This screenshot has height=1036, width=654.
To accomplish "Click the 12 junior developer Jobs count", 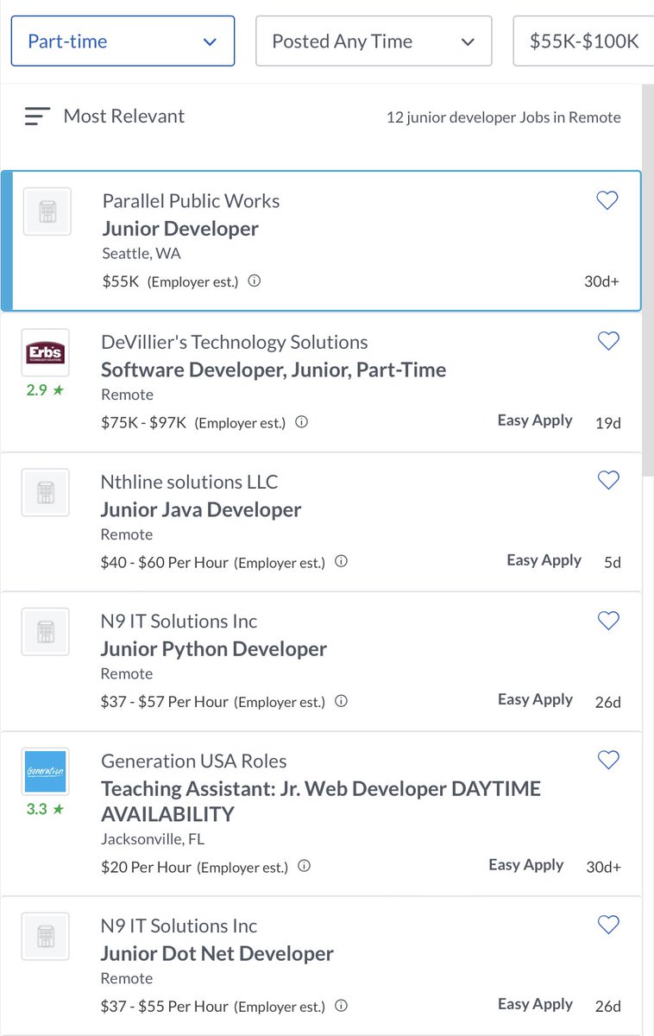I will click(x=503, y=117).
